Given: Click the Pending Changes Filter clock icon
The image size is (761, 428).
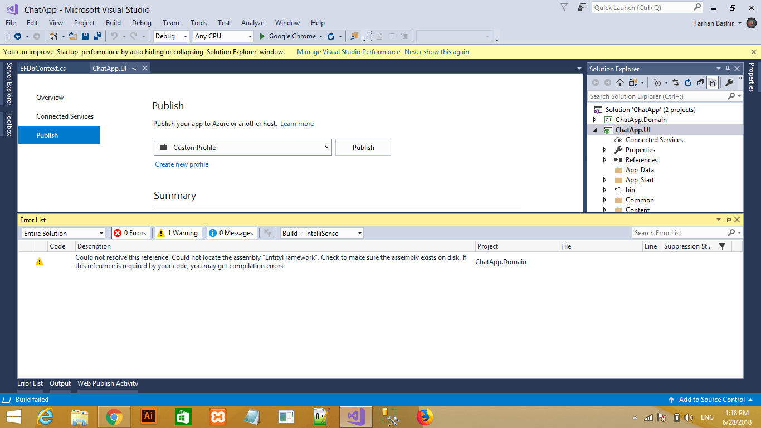Looking at the screenshot, I should point(658,82).
